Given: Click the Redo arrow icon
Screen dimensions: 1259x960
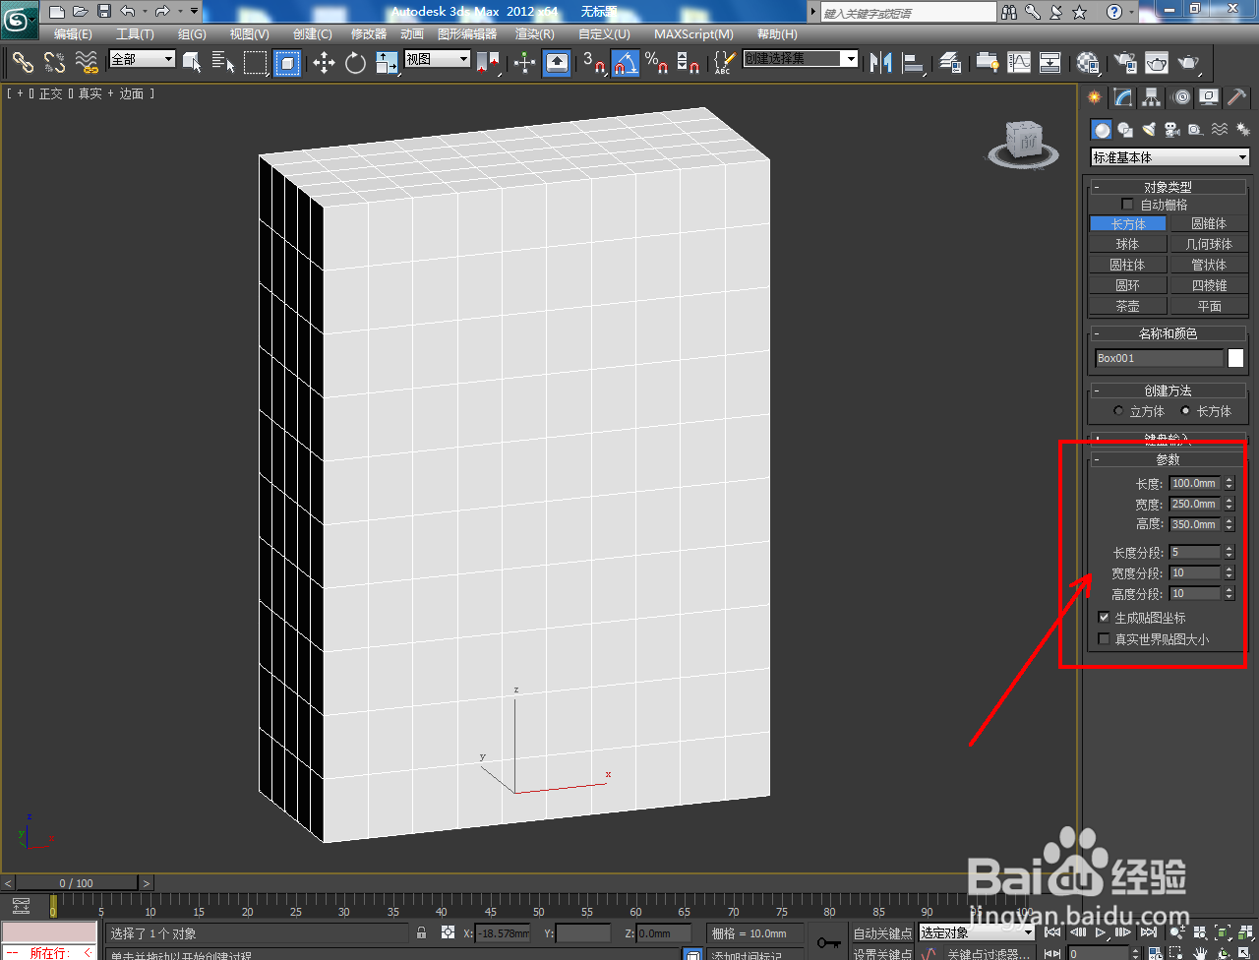Looking at the screenshot, I should click(x=162, y=12).
